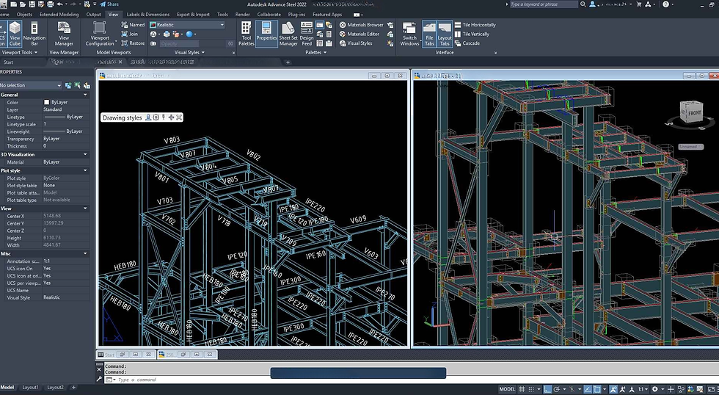Screen dimensions: 719x395
Task: Click the ByLayer color swatch
Action: pos(46,102)
